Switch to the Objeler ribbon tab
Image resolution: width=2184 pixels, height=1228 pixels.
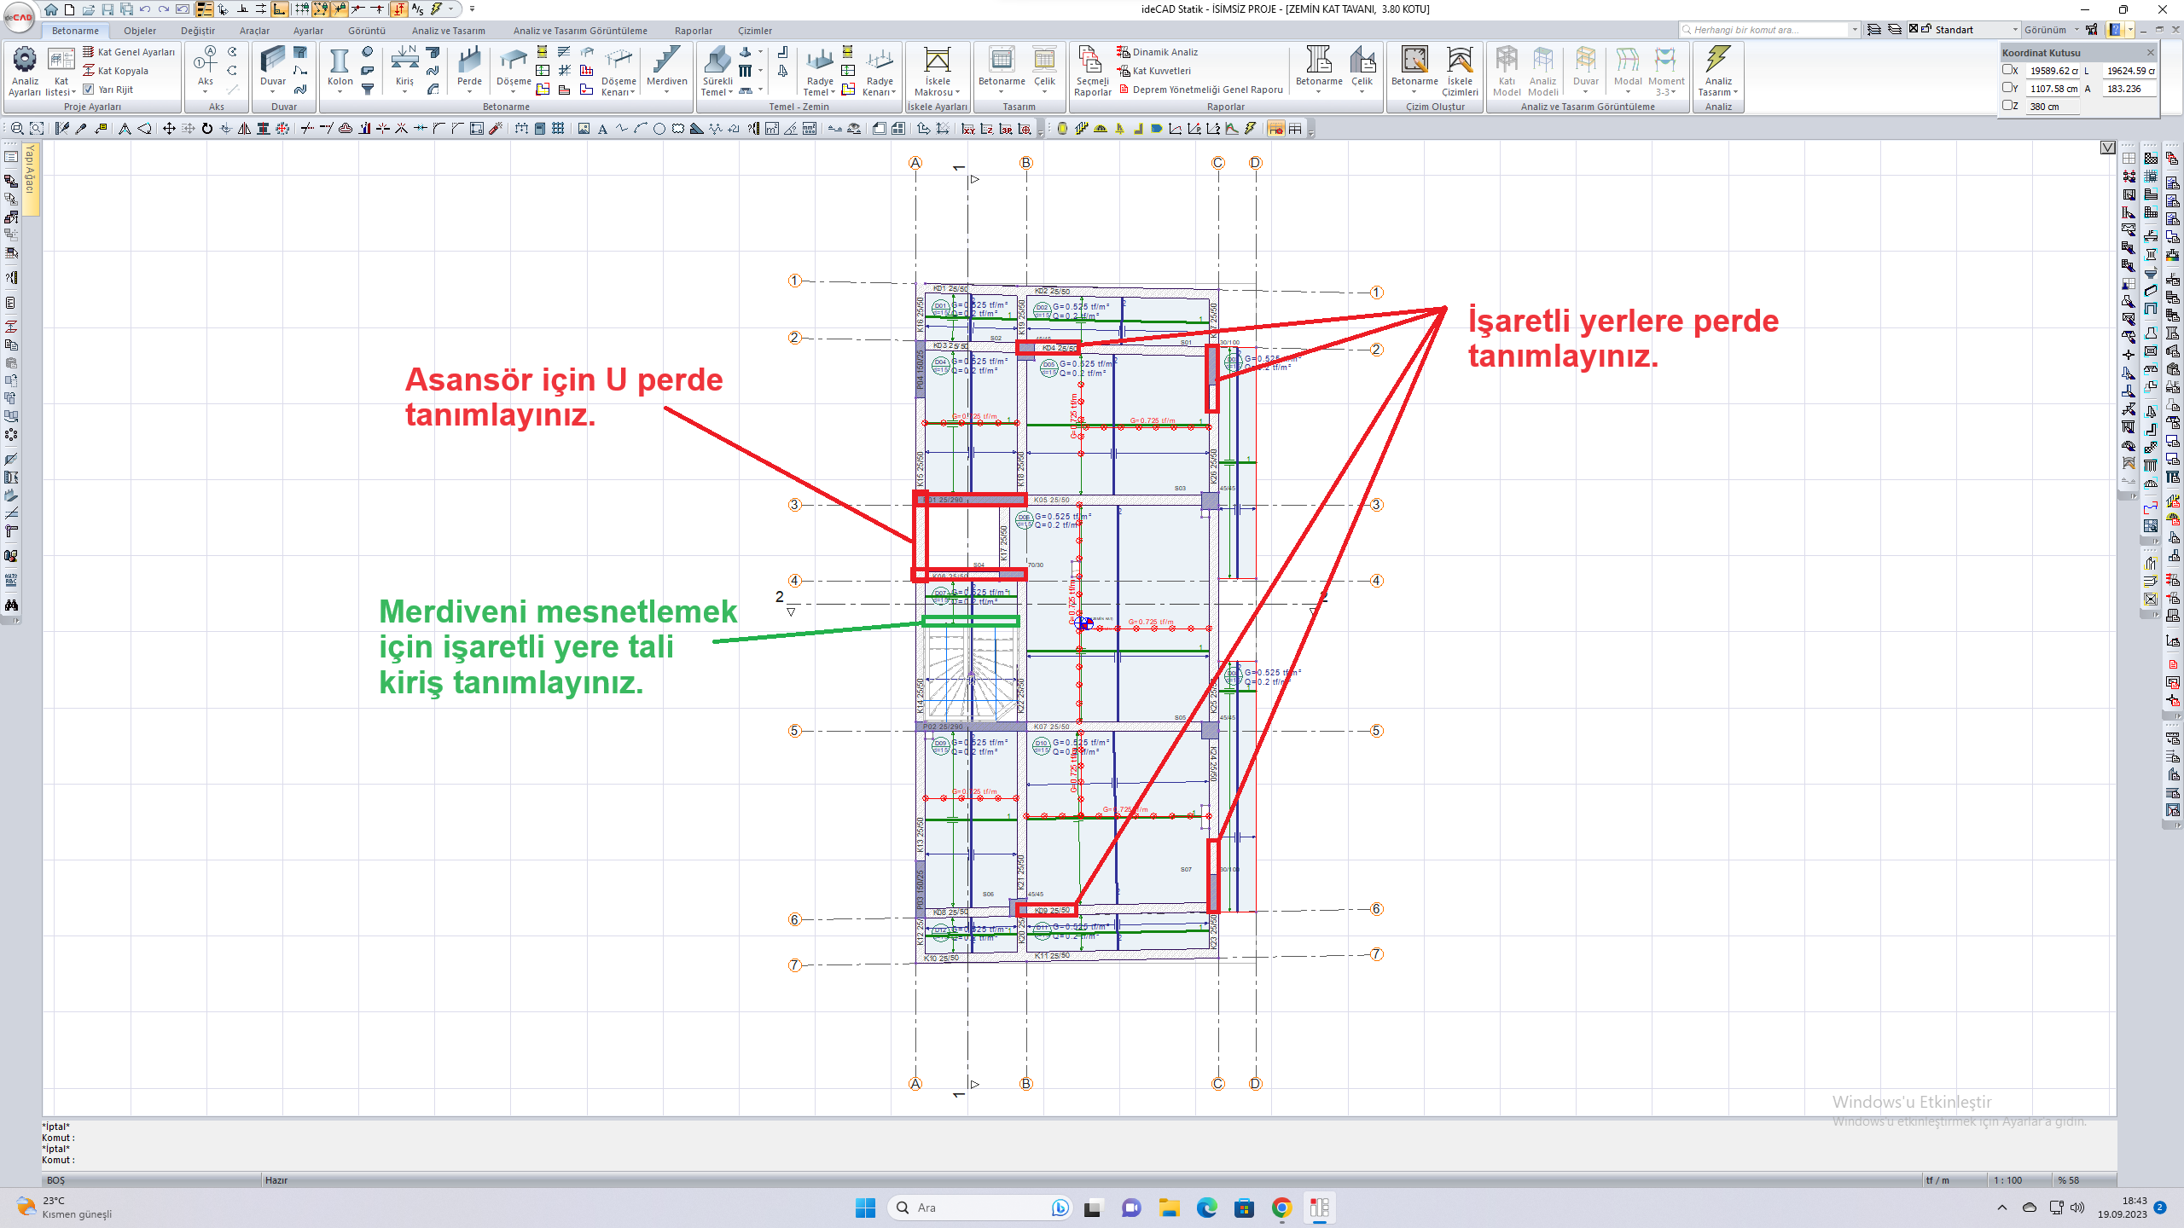[140, 31]
